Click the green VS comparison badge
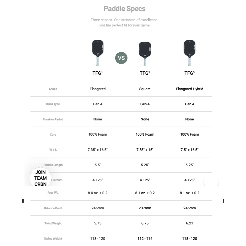This screenshot has height=246, width=246. 121,58
